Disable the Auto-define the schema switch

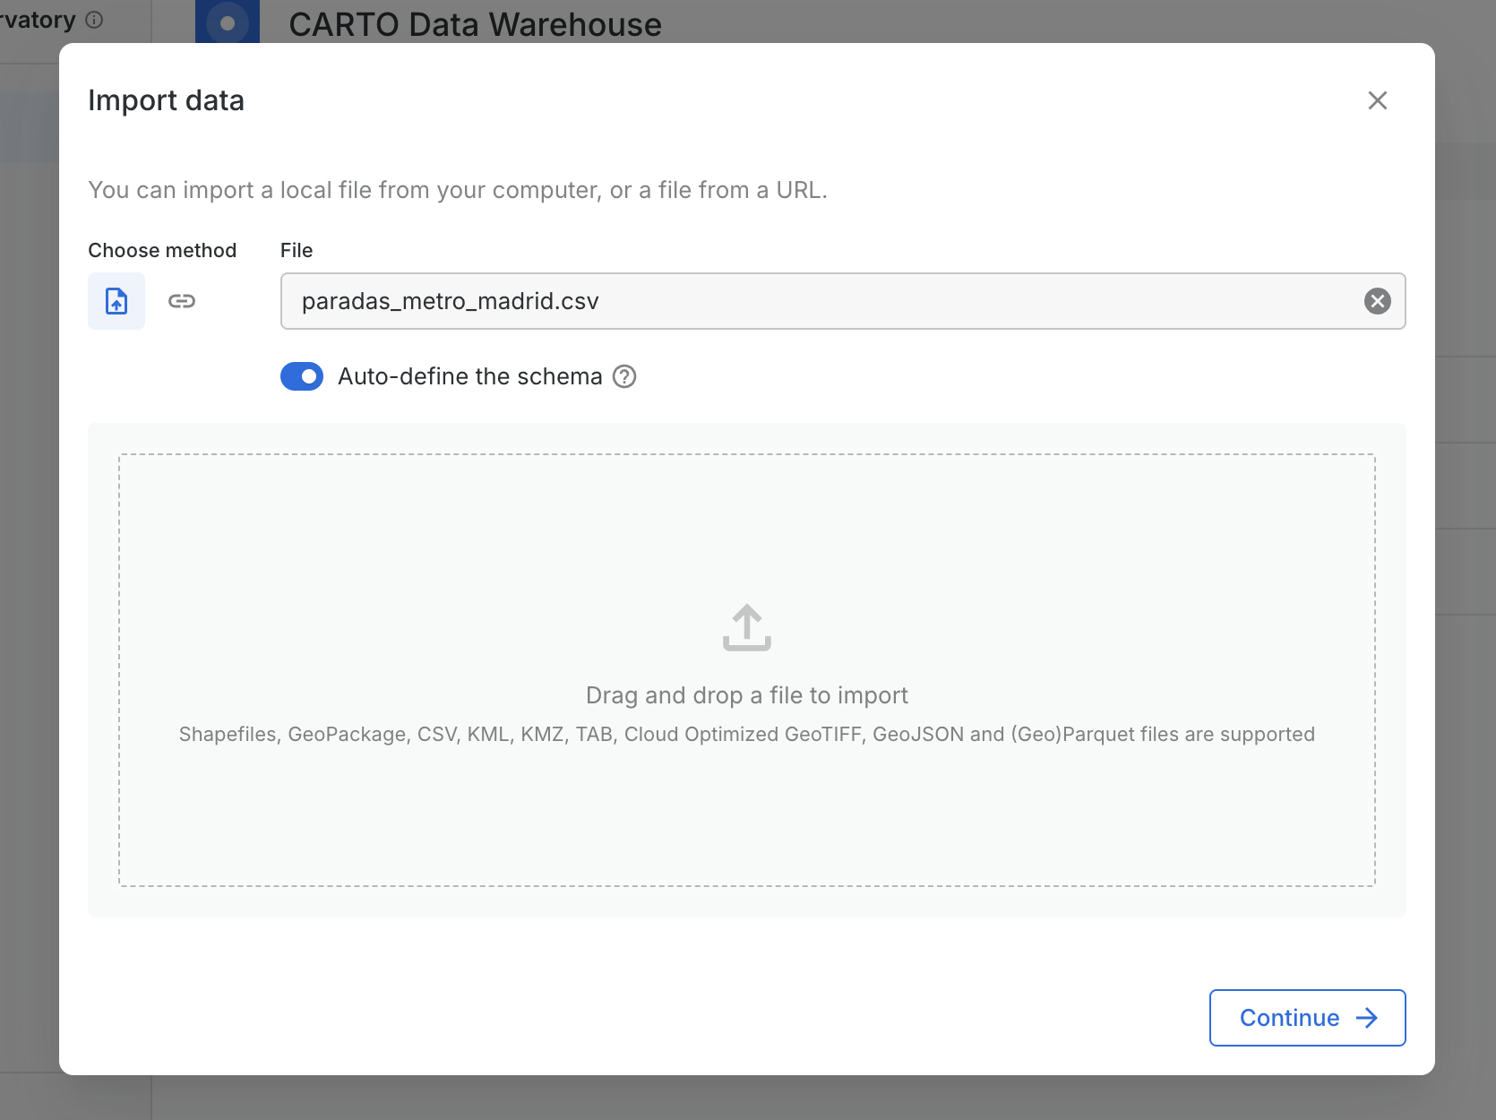[x=302, y=376]
